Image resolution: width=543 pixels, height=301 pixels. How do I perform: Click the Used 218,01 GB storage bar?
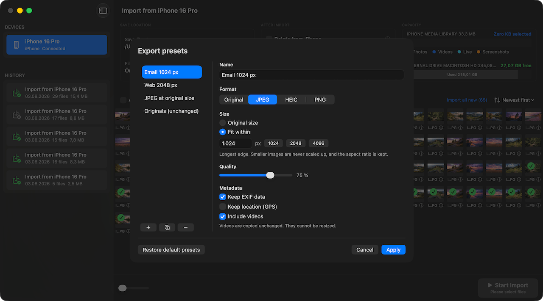click(x=462, y=75)
